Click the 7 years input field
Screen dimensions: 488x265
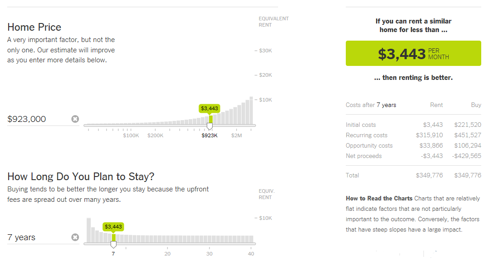(x=38, y=237)
